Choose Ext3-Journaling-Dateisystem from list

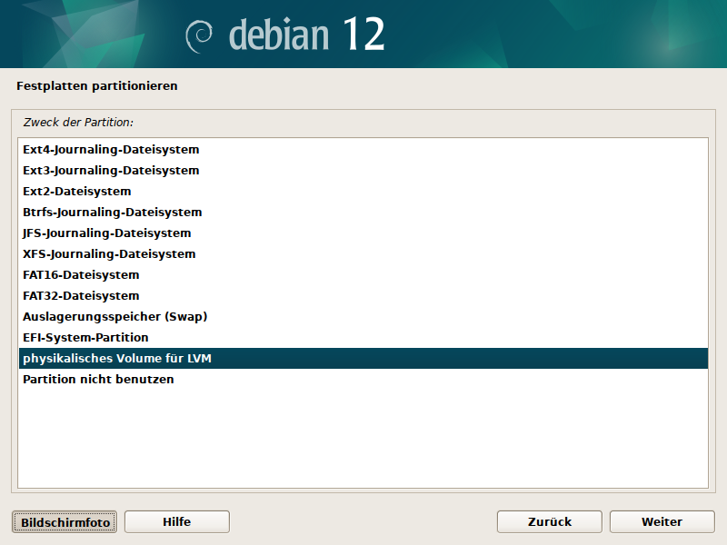(111, 170)
